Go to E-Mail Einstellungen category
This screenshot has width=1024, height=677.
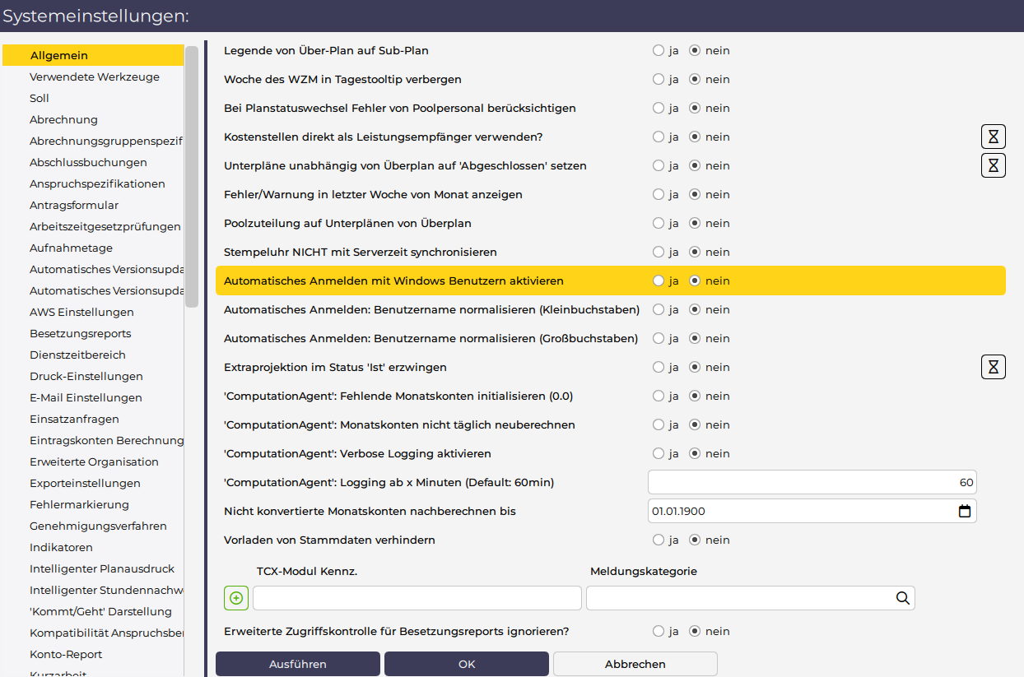tap(86, 397)
